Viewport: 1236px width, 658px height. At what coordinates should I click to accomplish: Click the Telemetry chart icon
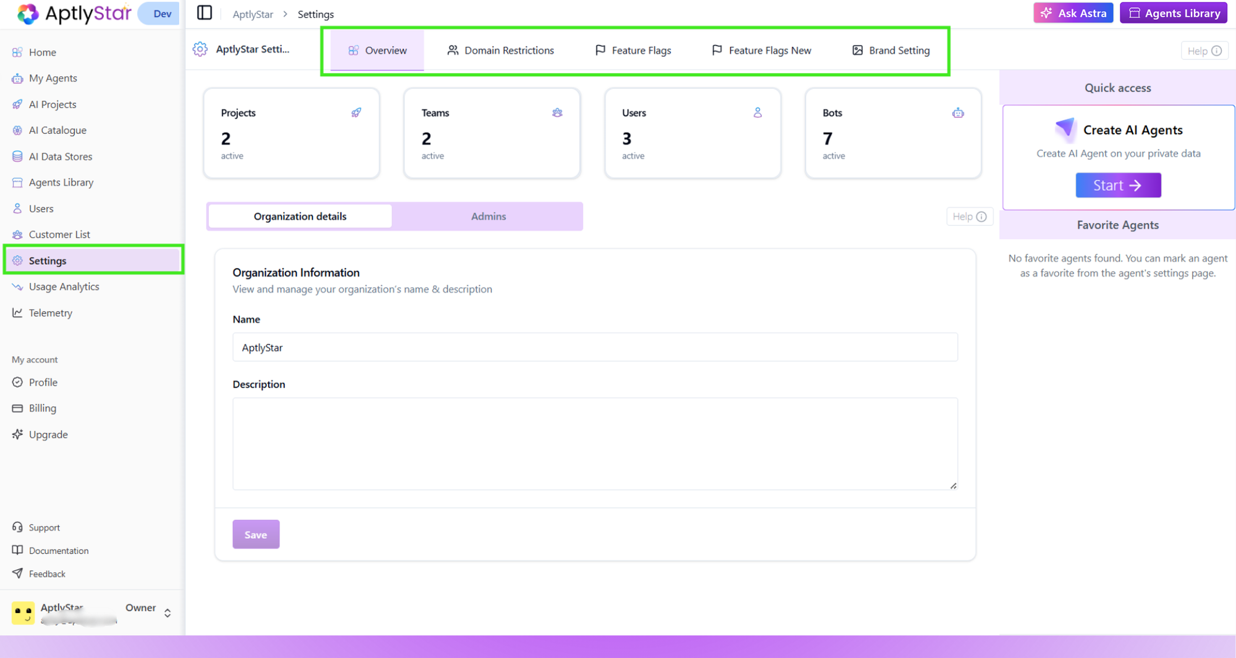tap(17, 312)
